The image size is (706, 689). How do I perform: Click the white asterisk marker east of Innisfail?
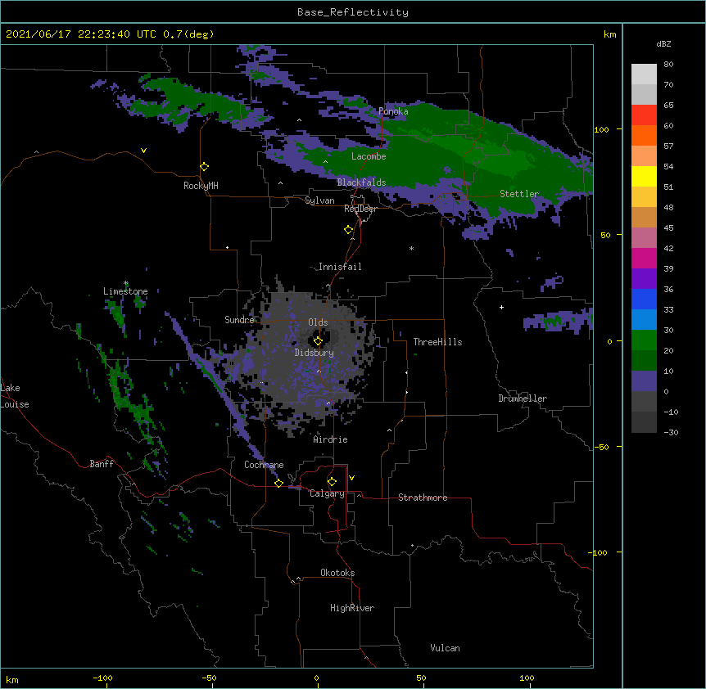point(411,249)
